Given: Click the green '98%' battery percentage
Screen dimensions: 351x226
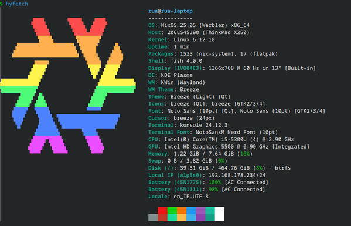Looking at the screenshot, I should click(x=213, y=190).
